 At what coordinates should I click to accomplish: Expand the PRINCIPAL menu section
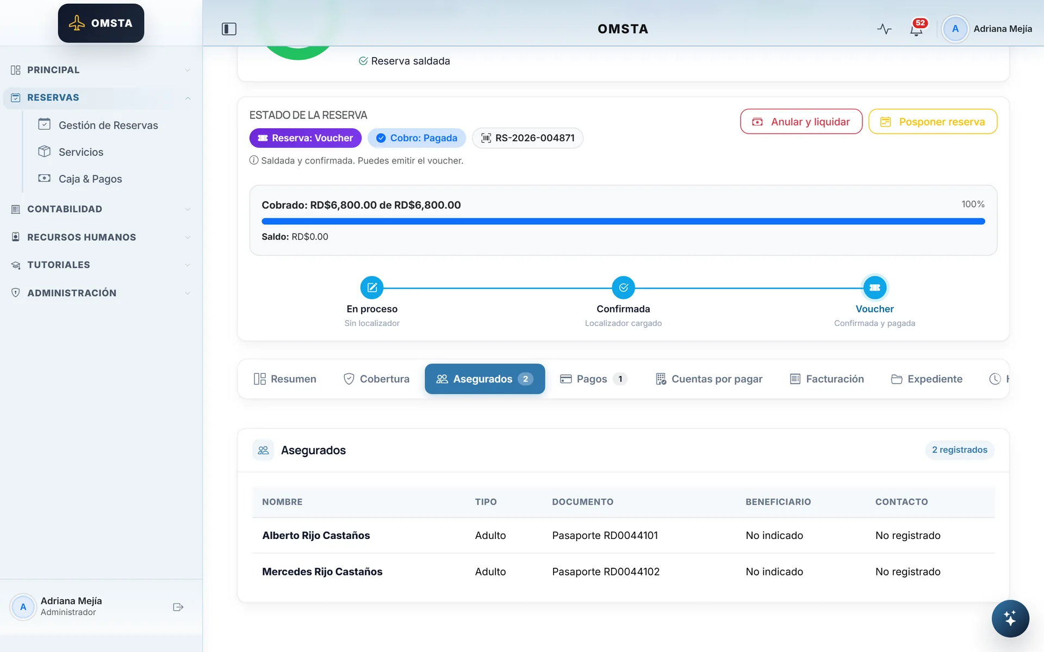101,70
